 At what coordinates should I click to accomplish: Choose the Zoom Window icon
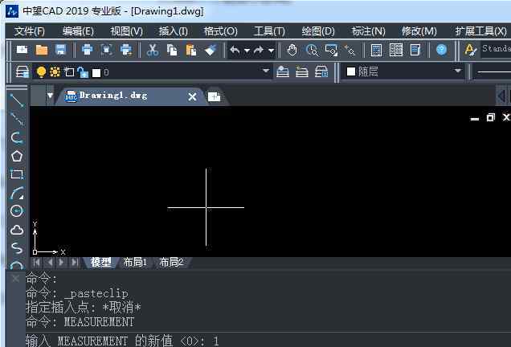[331, 50]
